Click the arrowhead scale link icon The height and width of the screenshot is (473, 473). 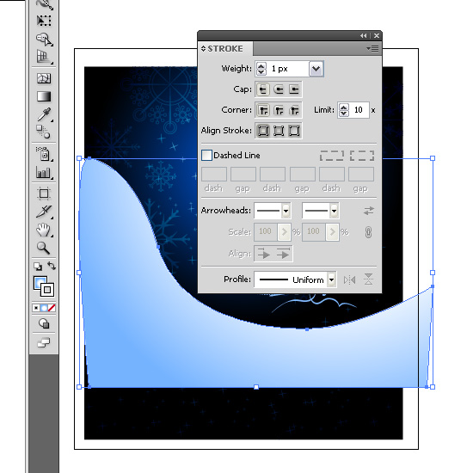368,232
